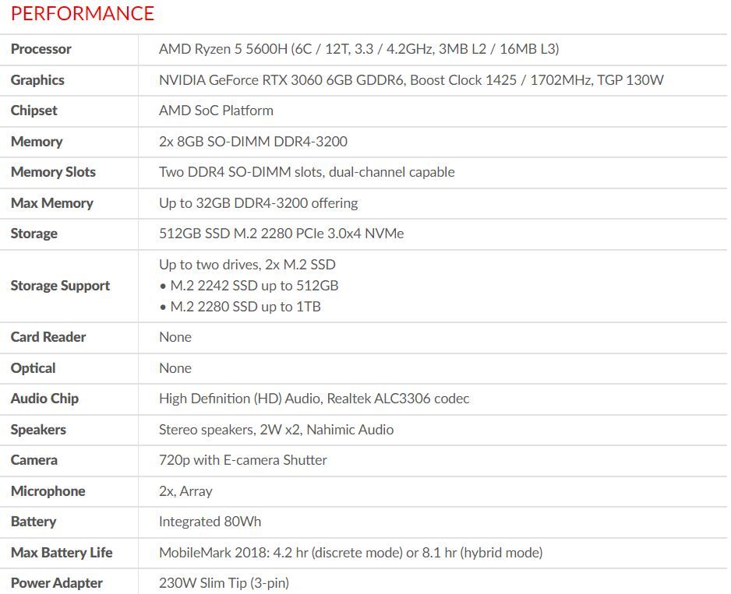The width and height of the screenshot is (731, 594).
Task: Select the M.2 2242 SSD up to 512GB bullet
Action: 249,286
